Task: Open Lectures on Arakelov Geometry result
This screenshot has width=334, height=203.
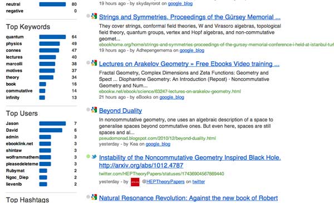Action: pyautogui.click(x=189, y=64)
